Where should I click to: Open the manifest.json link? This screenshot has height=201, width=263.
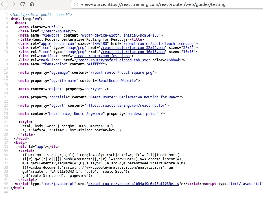pyautogui.click(x=102, y=56)
